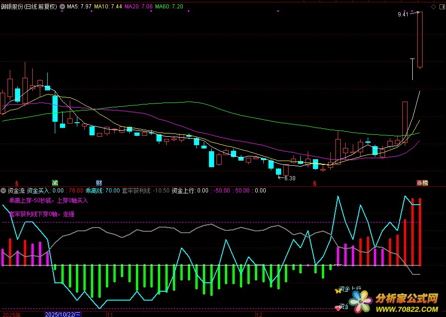Click the green 减 marker icon

55,183
